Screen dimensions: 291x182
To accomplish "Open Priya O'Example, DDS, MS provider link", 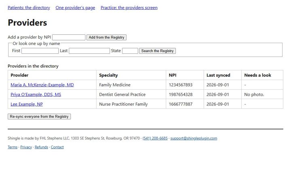I will pyautogui.click(x=36, y=95).
